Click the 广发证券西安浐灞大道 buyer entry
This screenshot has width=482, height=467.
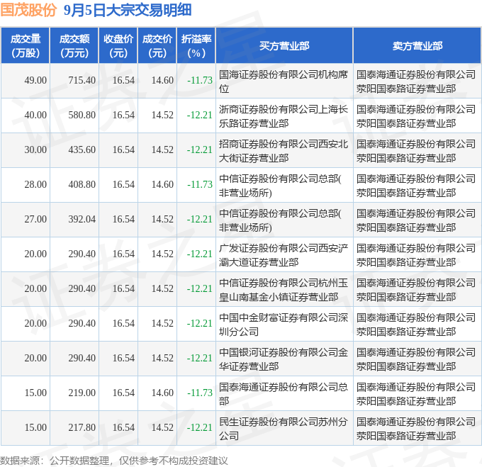[284, 254]
